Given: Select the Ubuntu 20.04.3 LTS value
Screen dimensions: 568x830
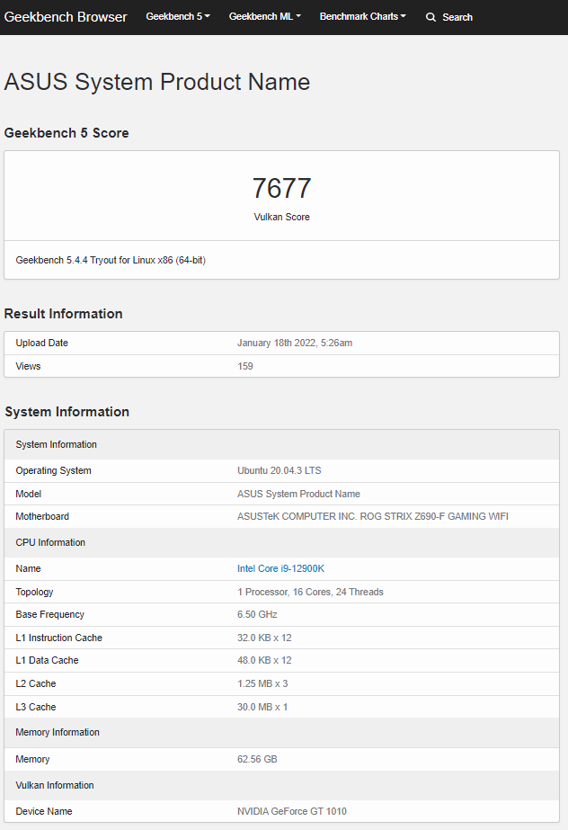Looking at the screenshot, I should (x=279, y=470).
